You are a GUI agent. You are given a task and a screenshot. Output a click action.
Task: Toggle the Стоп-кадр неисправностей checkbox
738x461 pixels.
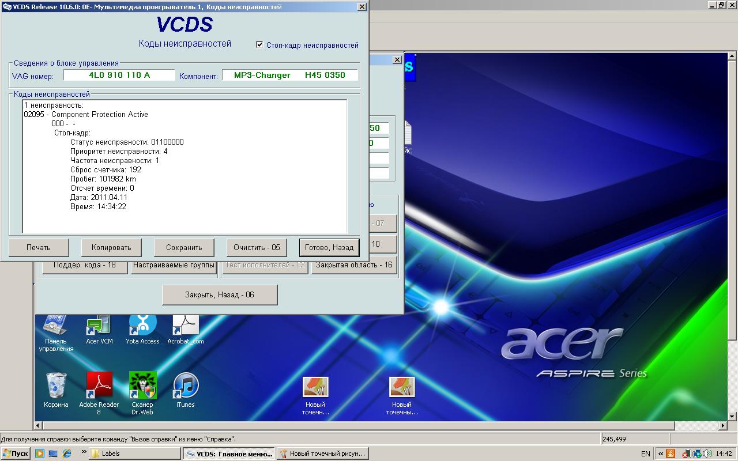point(259,45)
